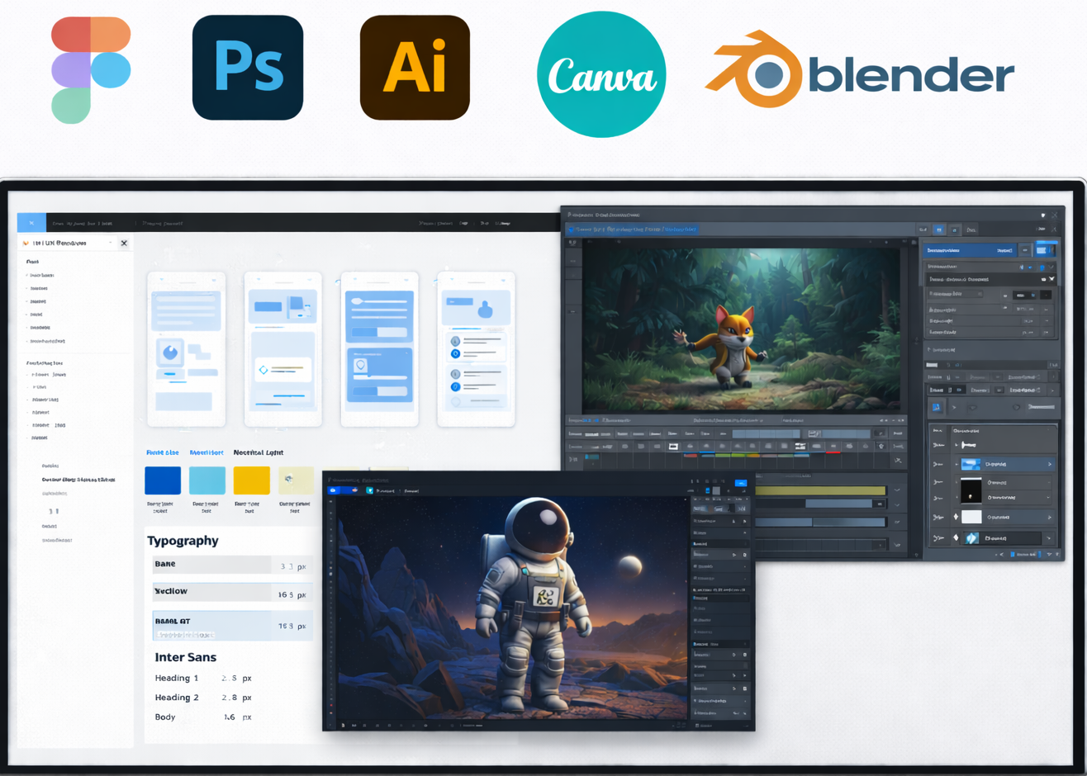Click the "Typography" heading
The height and width of the screenshot is (776, 1087).
(x=183, y=541)
